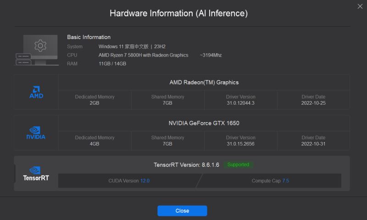Click the NVIDIA logo icon
The height and width of the screenshot is (220, 367).
pyautogui.click(x=36, y=133)
